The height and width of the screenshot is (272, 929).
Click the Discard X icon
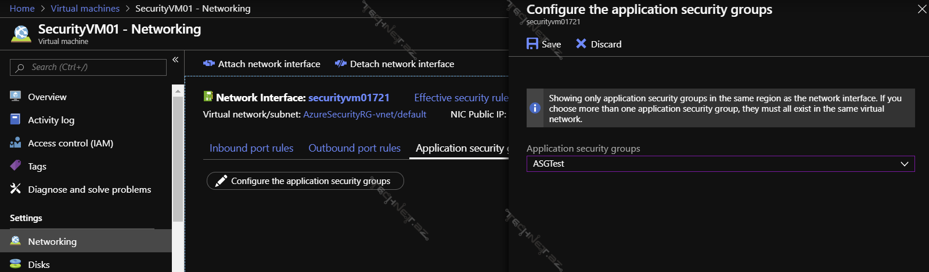581,44
